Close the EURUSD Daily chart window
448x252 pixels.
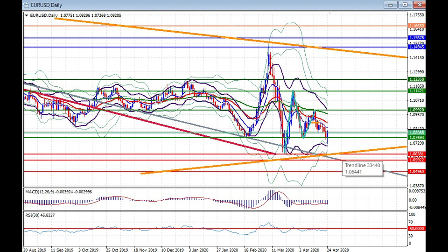pos(419,5)
